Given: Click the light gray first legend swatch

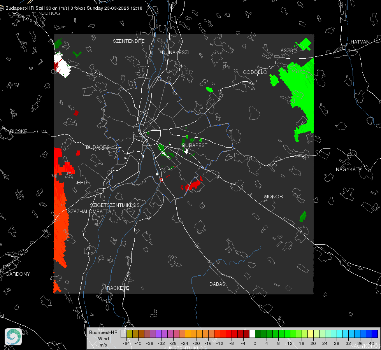Looking at the screenshot, I should (123, 334).
